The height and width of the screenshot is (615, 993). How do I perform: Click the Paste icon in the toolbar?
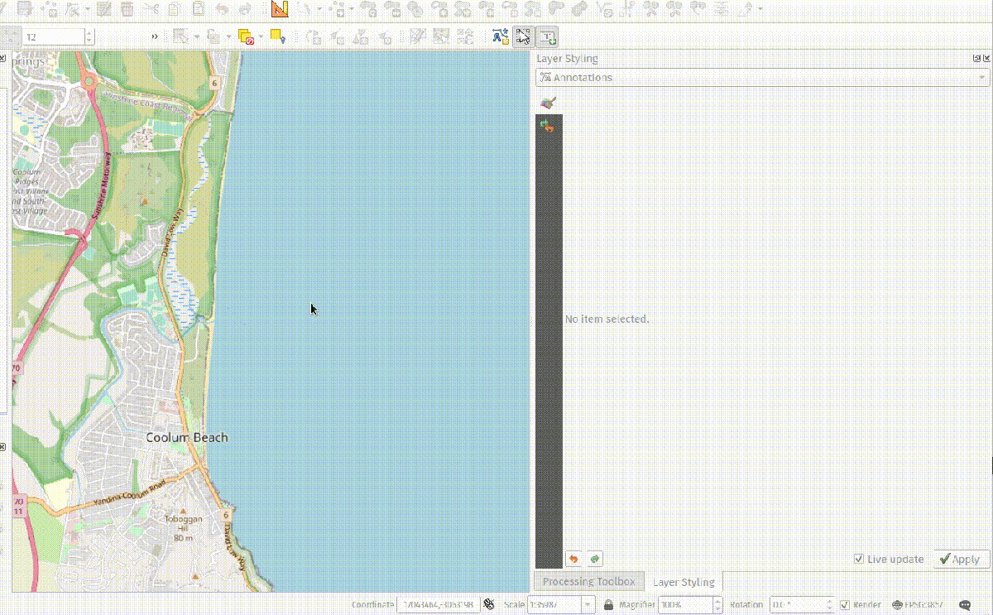coord(199,10)
